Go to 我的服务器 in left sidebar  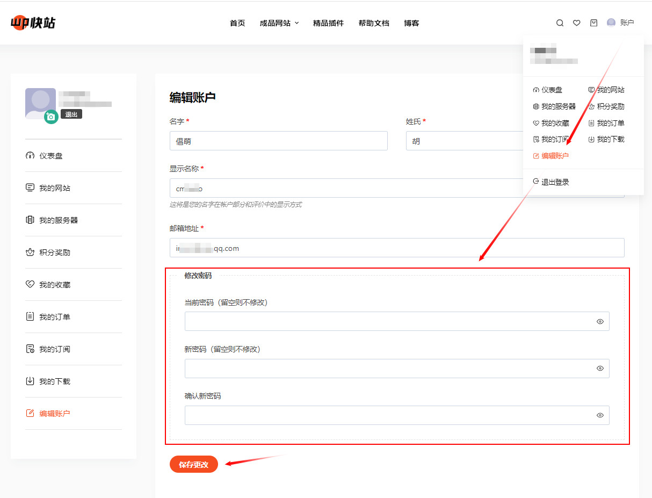click(x=58, y=220)
